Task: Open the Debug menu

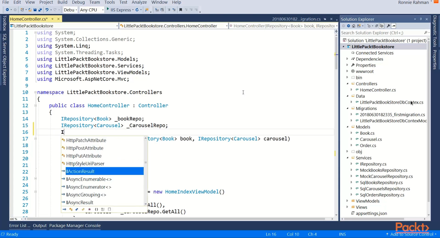Action: click(x=78, y=2)
